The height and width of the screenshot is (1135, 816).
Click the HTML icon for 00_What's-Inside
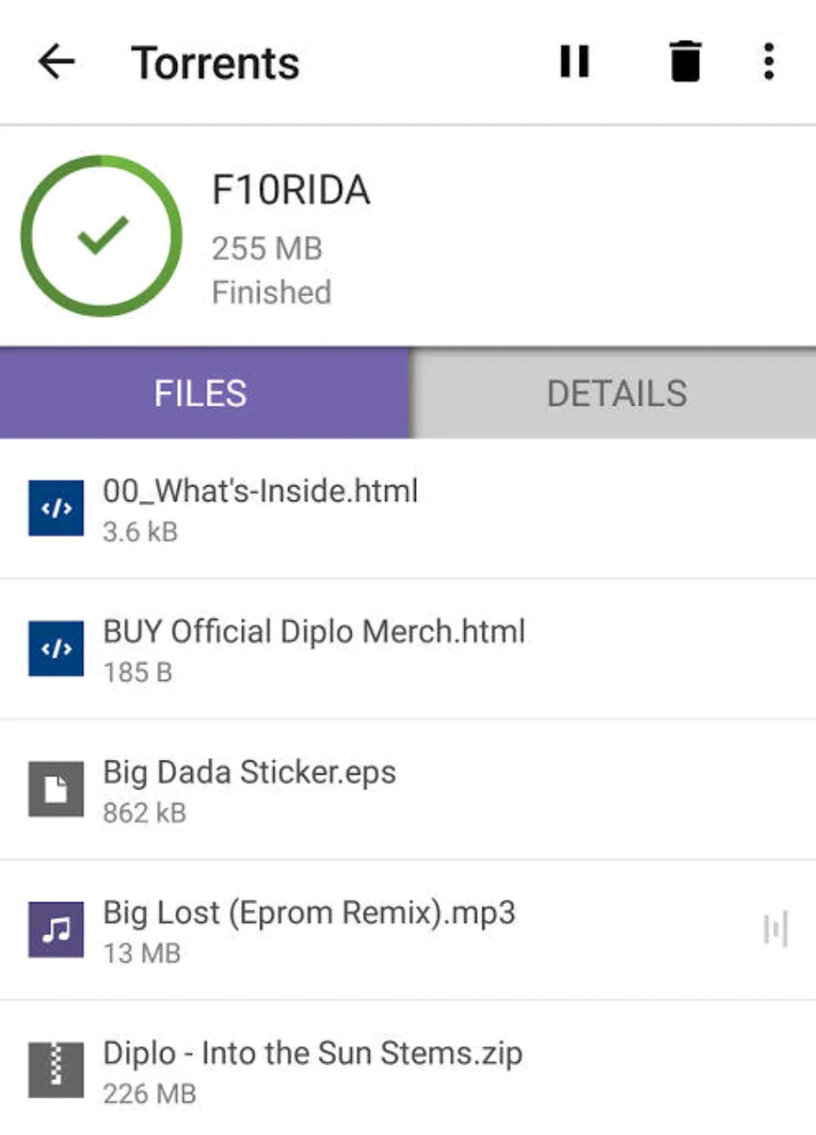click(x=56, y=508)
